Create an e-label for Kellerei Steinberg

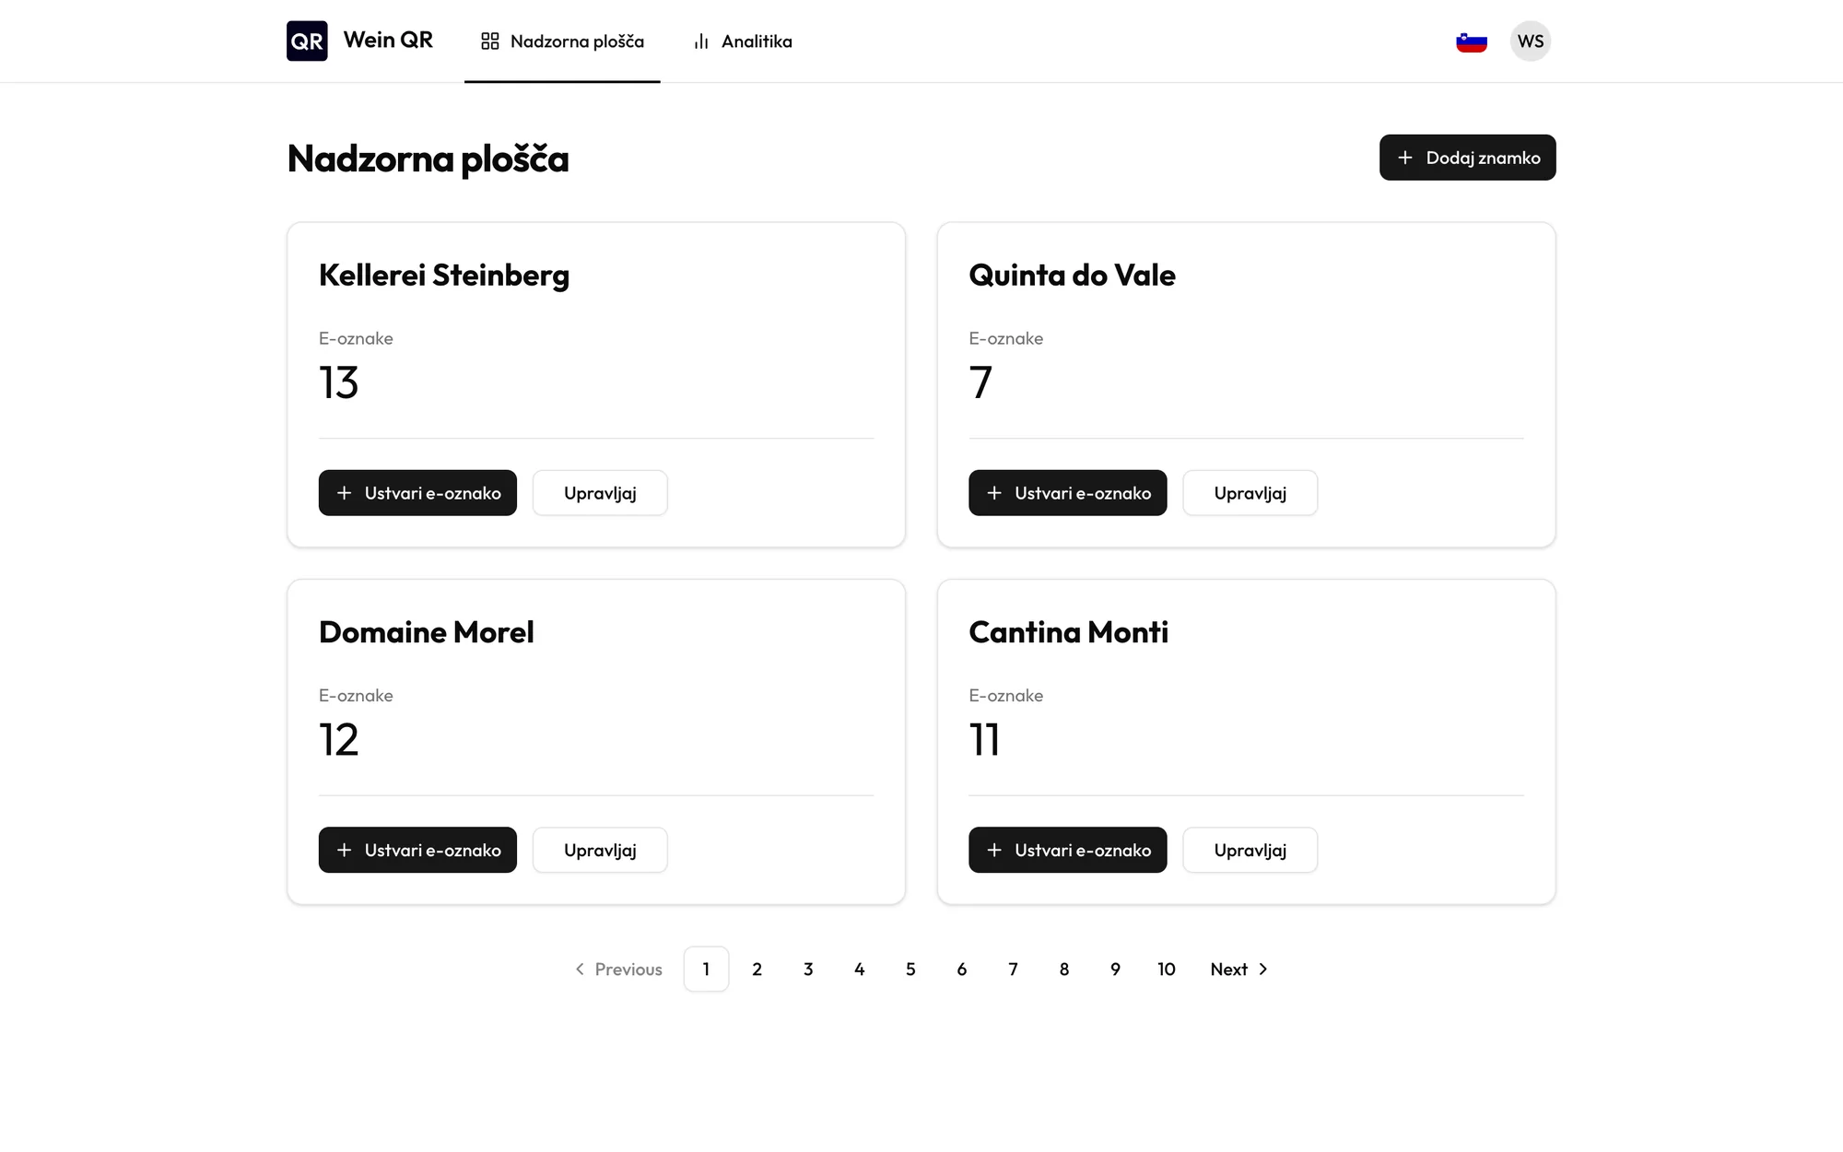417,493
